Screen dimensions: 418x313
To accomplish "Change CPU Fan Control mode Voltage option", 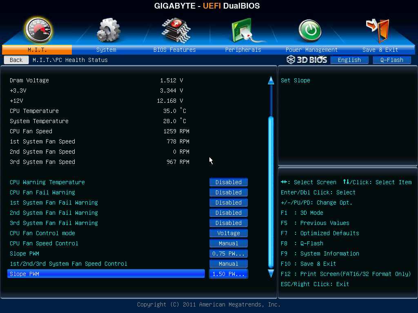I will tap(229, 233).
